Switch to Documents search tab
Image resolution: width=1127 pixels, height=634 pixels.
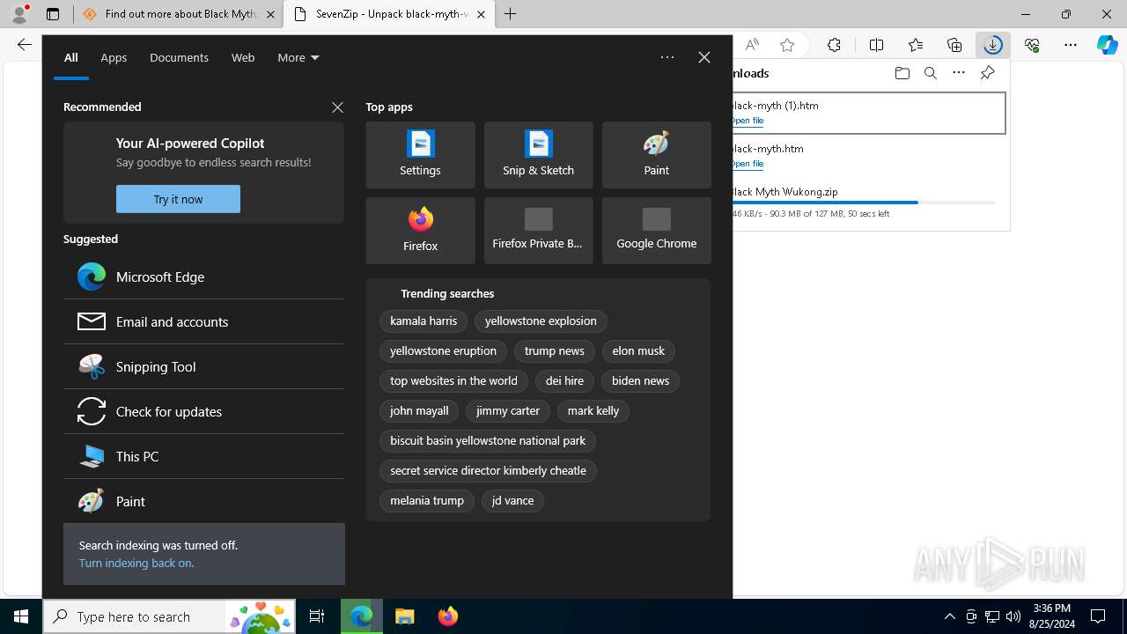pyautogui.click(x=179, y=57)
